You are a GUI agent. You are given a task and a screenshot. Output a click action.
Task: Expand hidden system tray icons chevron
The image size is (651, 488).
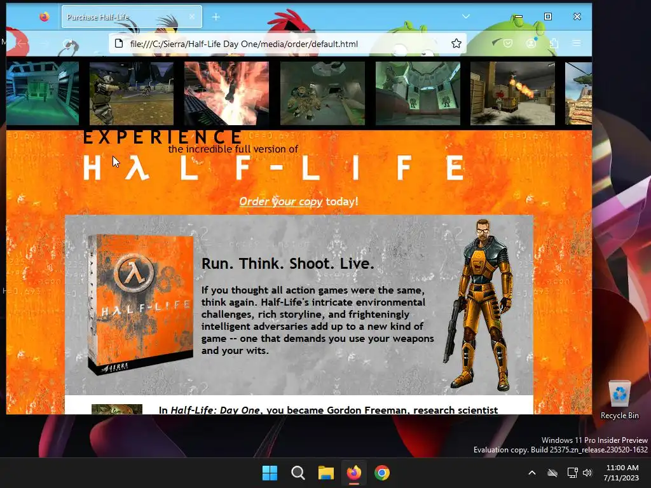pyautogui.click(x=532, y=473)
